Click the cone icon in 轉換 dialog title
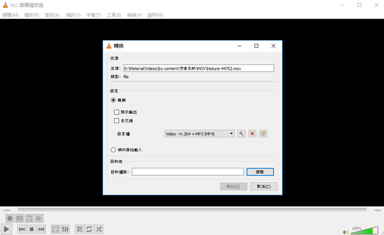Screen dimensions: 384x235 (109, 46)
